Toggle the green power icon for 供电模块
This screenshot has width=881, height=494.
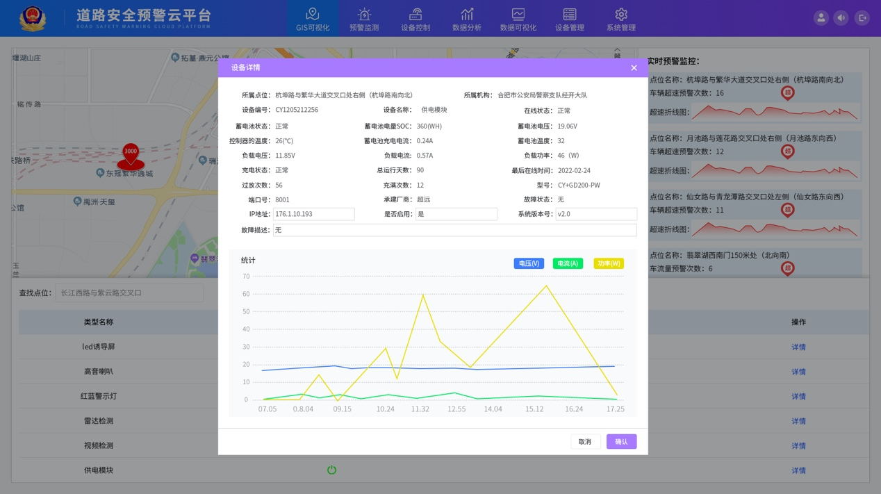pos(331,470)
